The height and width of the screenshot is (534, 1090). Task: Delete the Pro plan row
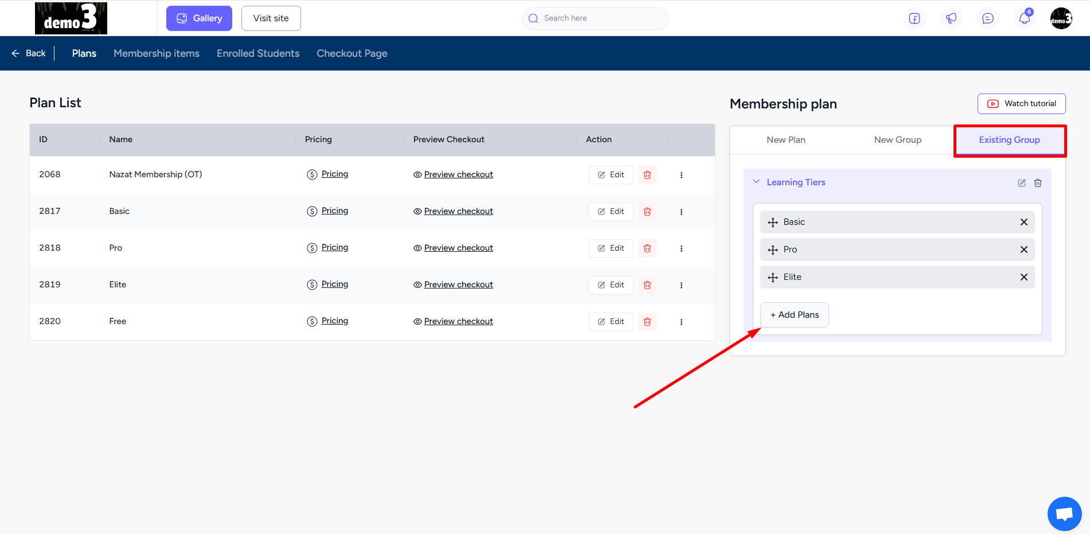[x=647, y=248]
